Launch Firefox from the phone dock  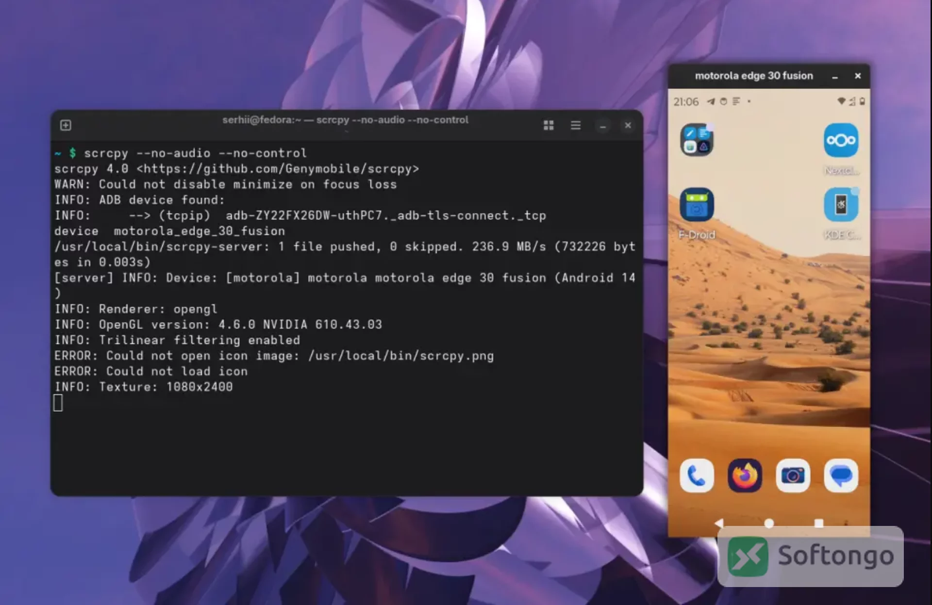pyautogui.click(x=745, y=475)
